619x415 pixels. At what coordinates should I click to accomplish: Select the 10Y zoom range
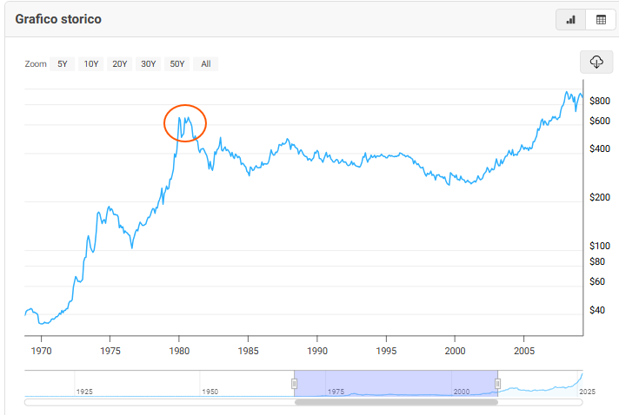(x=90, y=63)
